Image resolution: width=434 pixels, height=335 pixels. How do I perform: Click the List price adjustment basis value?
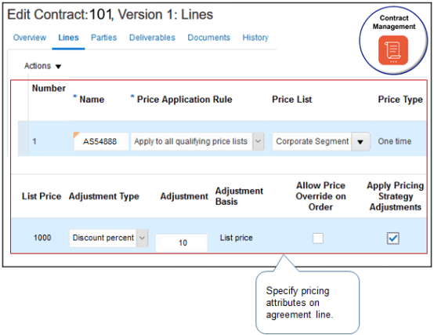(236, 238)
